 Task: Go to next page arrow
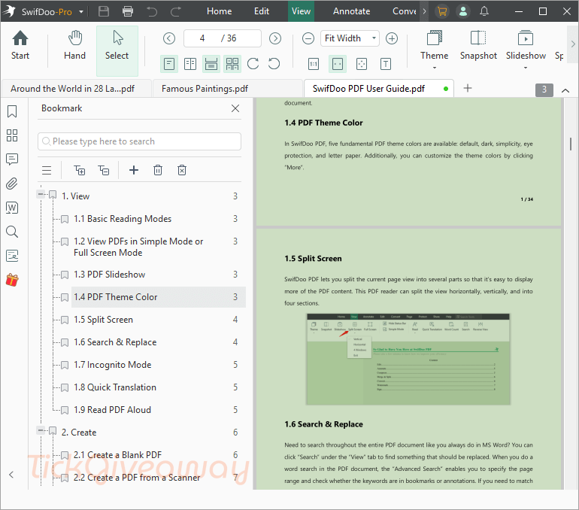tap(275, 38)
